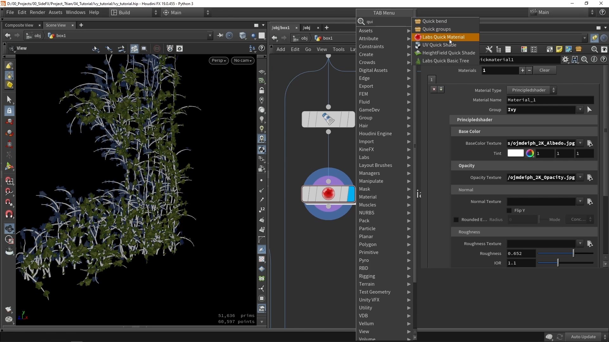This screenshot has width=609, height=342.
Task: Click the parameter gear settings icon
Action: (x=565, y=60)
